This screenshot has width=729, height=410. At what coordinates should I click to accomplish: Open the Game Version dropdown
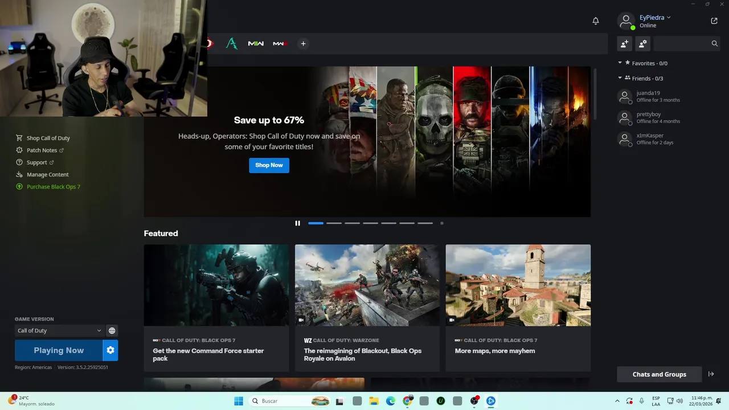[59, 330]
